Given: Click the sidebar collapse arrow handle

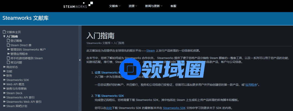Looking at the screenshot, I should 80,60.
